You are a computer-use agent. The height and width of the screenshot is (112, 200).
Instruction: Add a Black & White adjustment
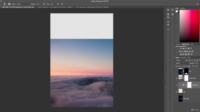tap(185, 51)
